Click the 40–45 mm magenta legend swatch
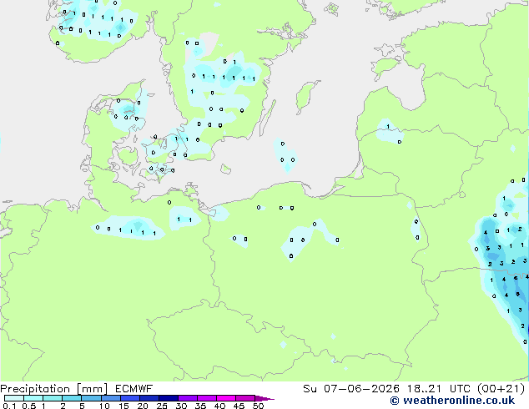Screen dimensions: 529x409 [226, 398]
